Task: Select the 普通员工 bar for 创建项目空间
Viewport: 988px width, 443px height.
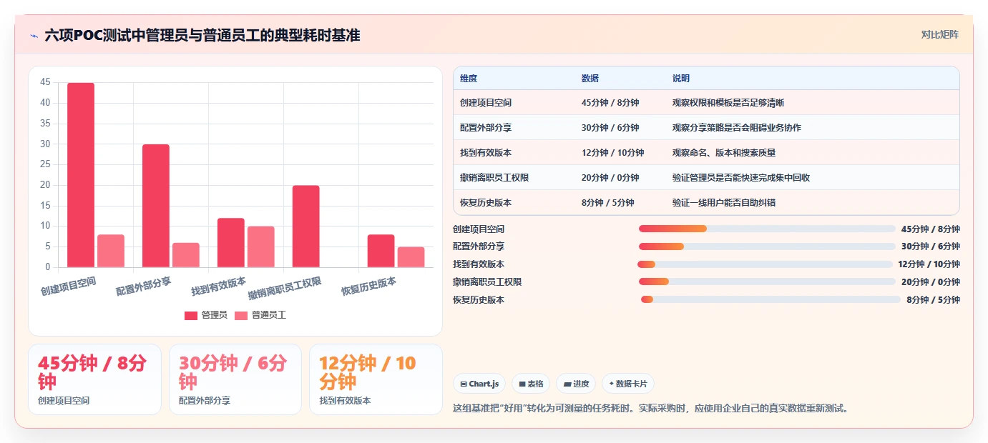Action: point(111,251)
